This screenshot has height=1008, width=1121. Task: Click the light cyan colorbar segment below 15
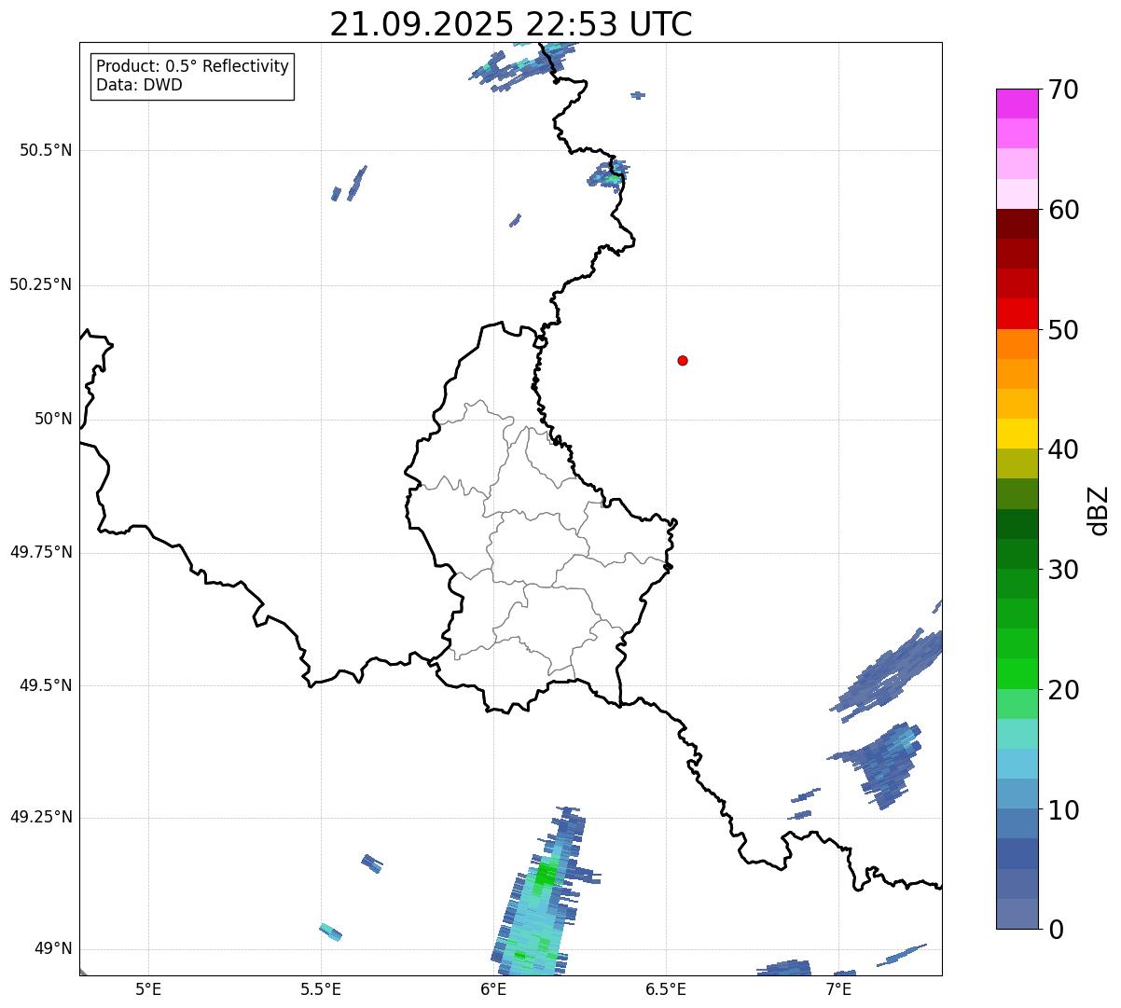pyautogui.click(x=1017, y=764)
